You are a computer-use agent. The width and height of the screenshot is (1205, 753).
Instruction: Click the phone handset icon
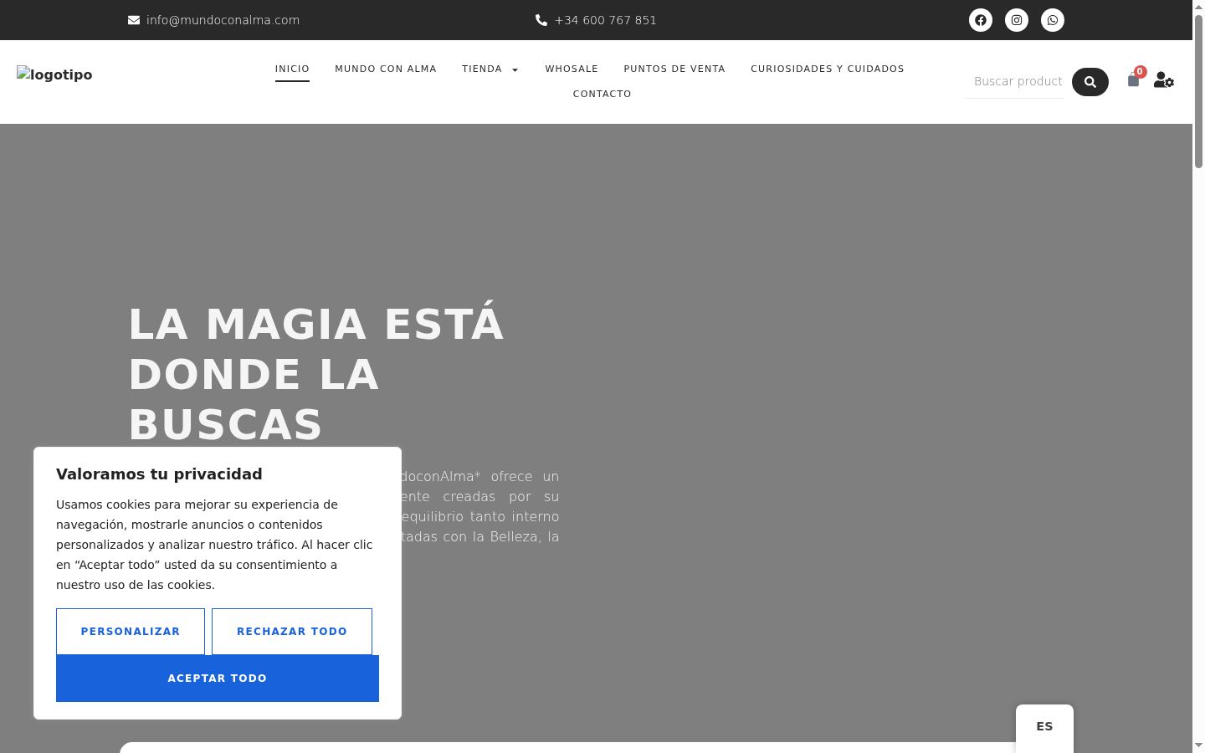tap(541, 20)
